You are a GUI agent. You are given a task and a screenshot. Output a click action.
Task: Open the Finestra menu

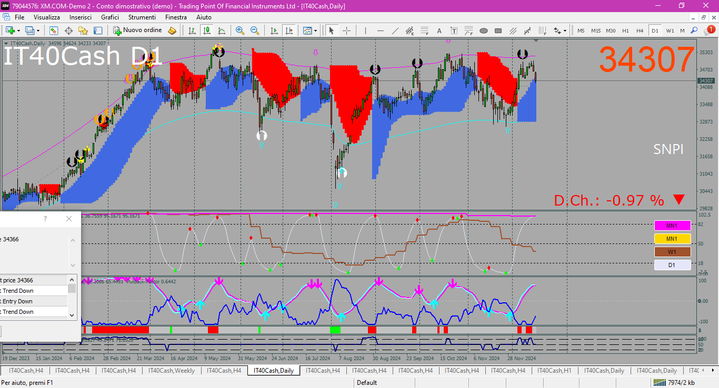click(x=176, y=17)
